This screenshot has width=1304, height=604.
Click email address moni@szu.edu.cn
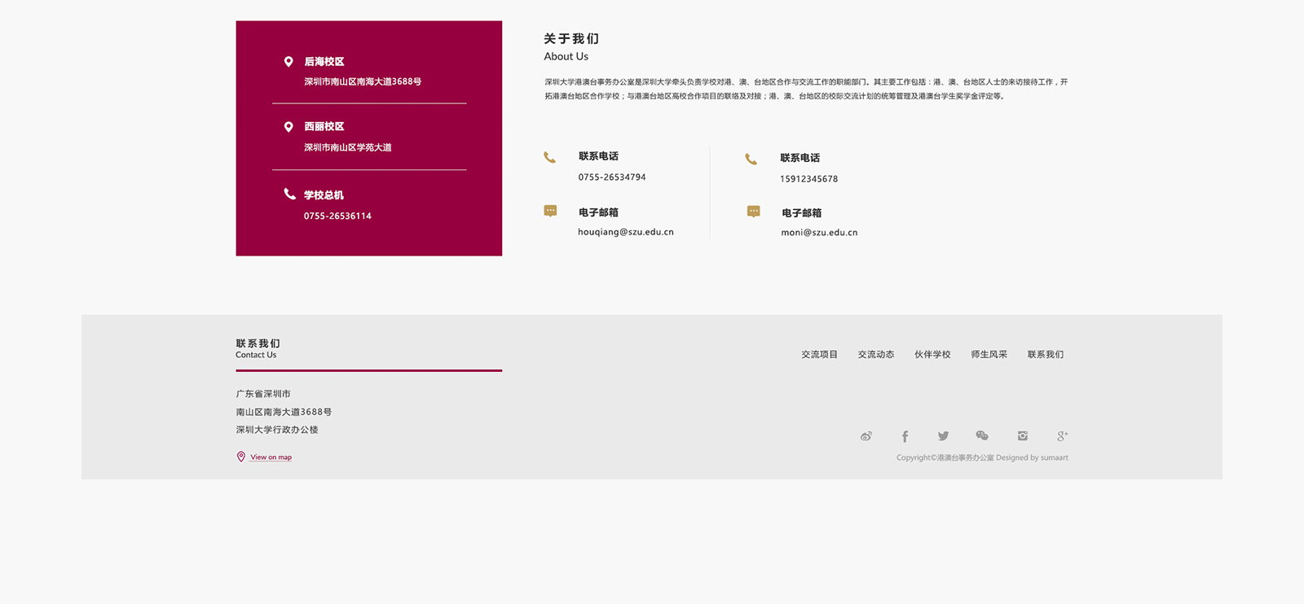[819, 233]
